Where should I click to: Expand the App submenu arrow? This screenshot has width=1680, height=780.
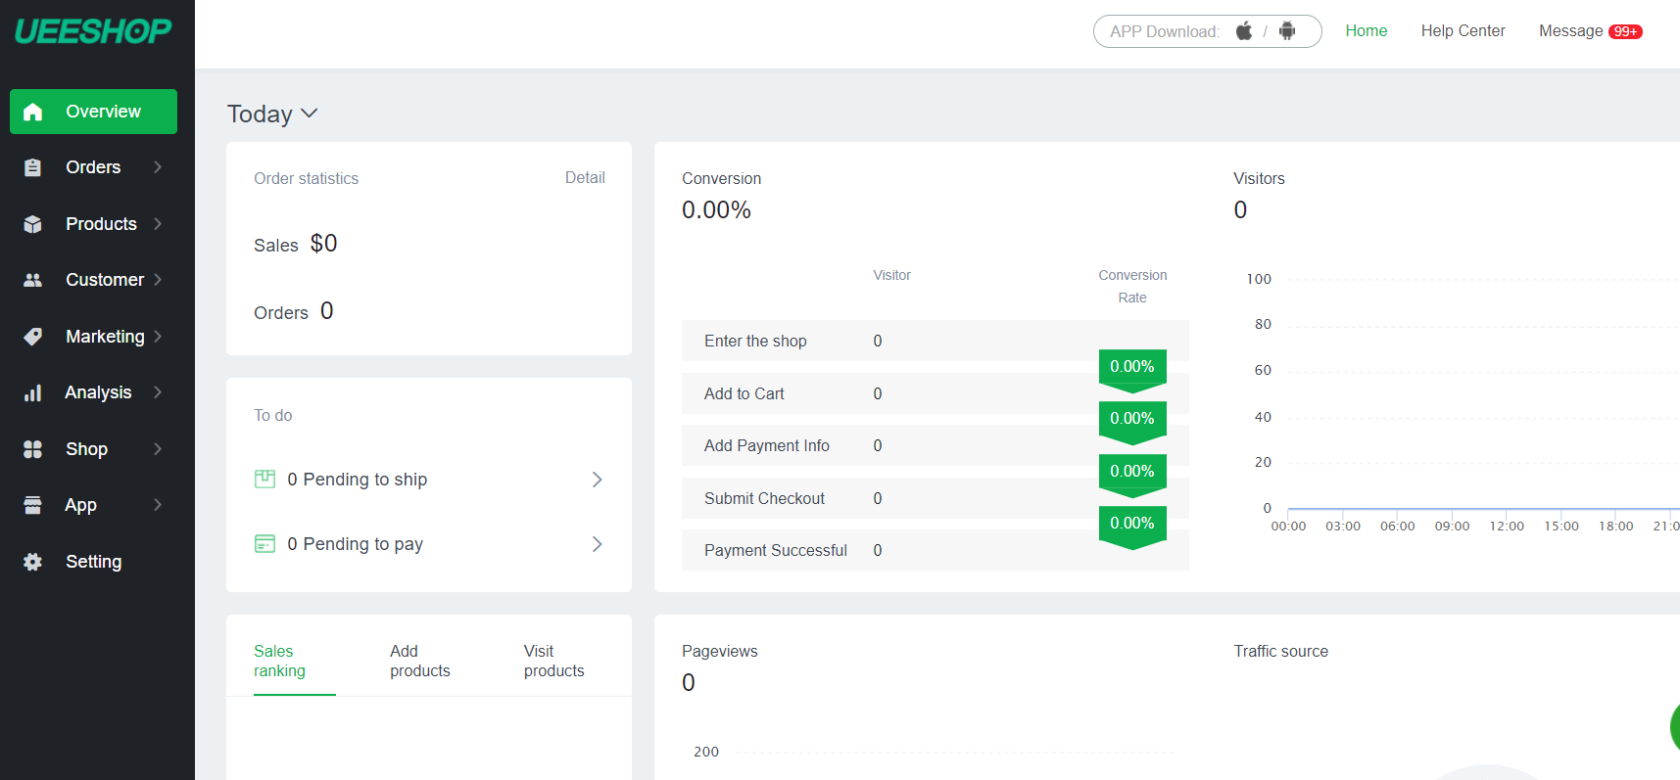[x=158, y=505]
